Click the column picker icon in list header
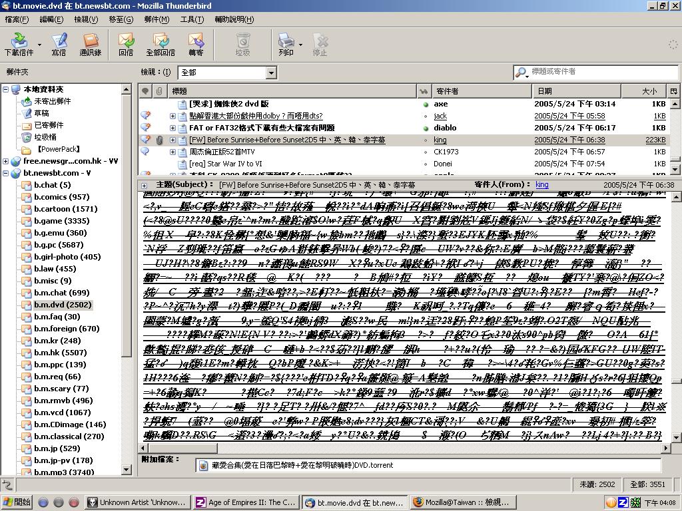Viewport: 682px width, 511px height. pos(673,90)
